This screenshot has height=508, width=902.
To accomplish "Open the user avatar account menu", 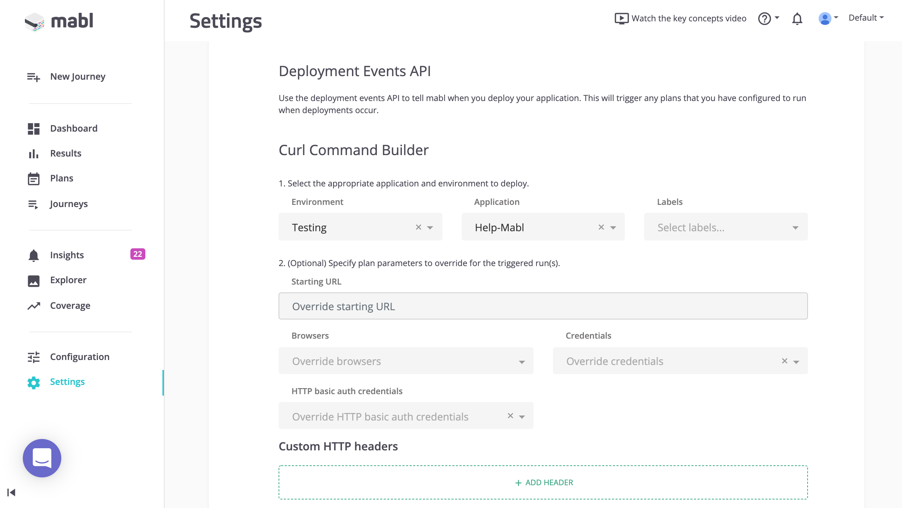I will click(825, 18).
